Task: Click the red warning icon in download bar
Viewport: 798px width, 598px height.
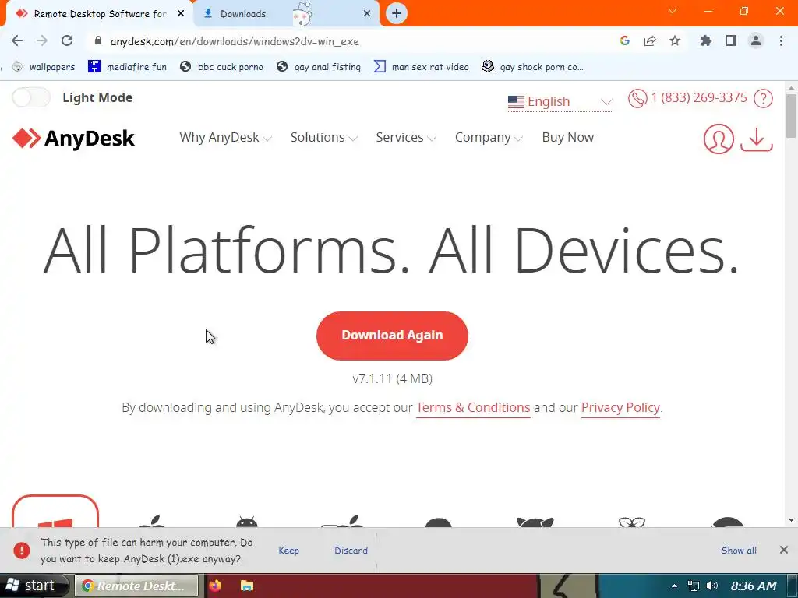Action: [21, 551]
